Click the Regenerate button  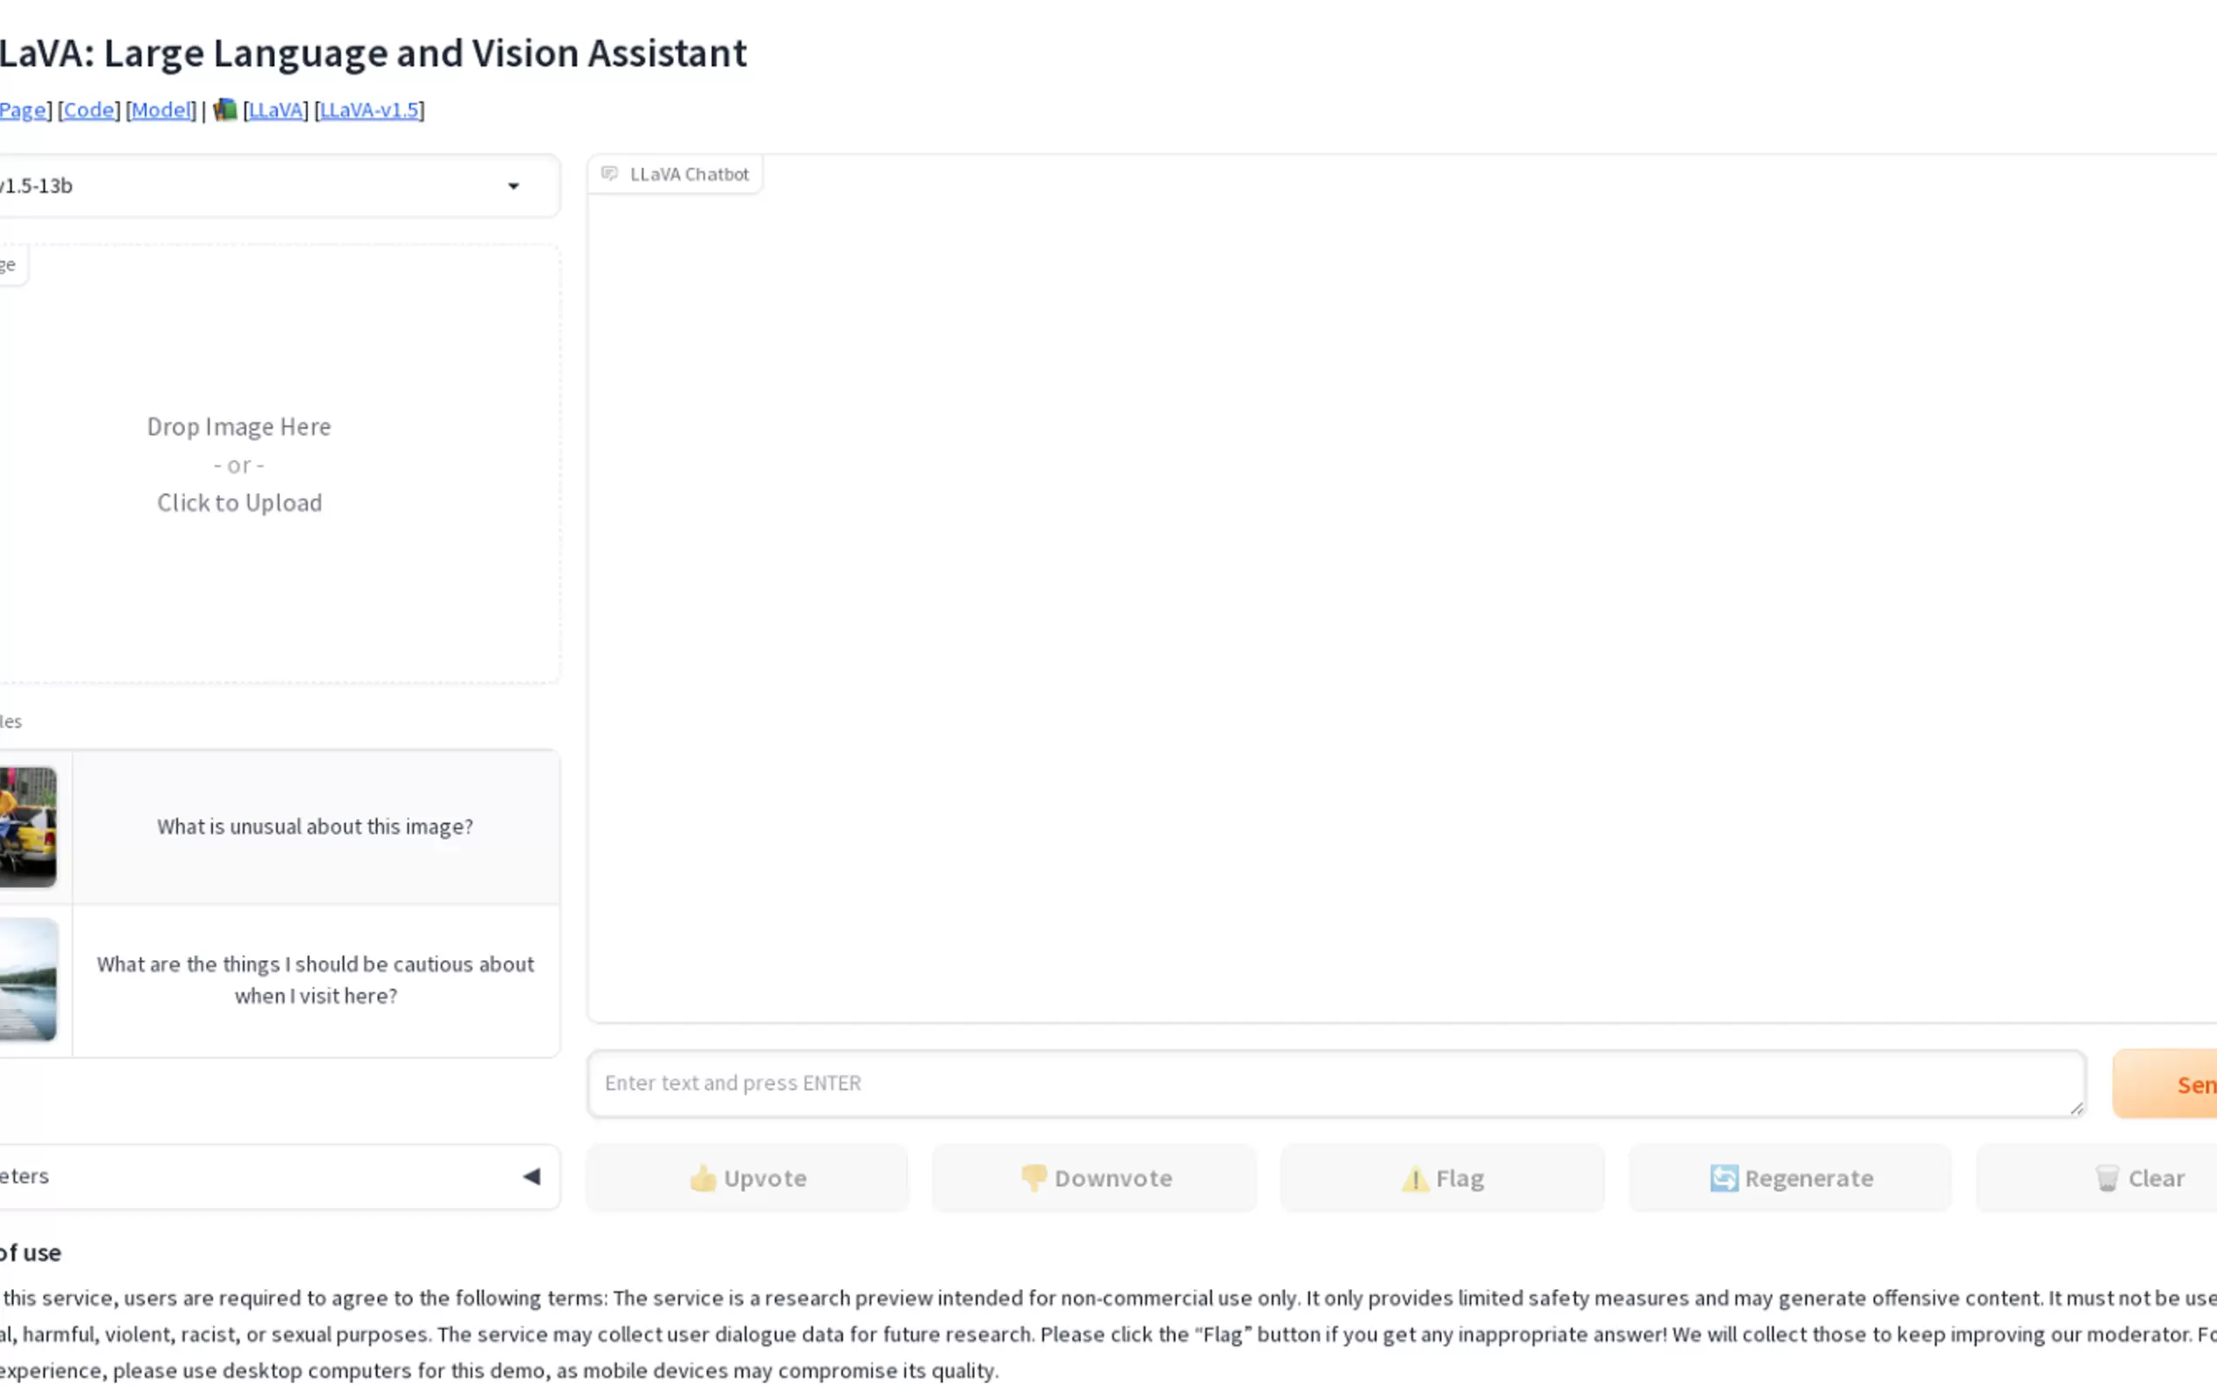pos(1791,1178)
